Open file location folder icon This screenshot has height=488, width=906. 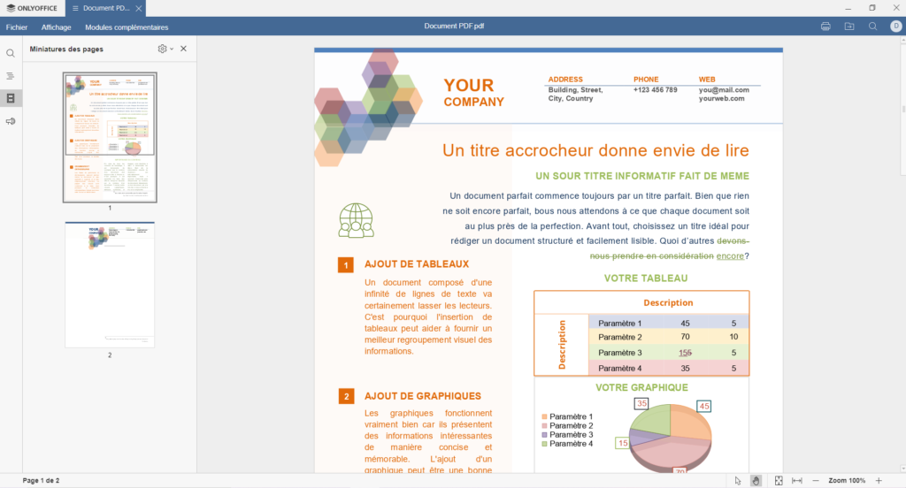pos(849,27)
